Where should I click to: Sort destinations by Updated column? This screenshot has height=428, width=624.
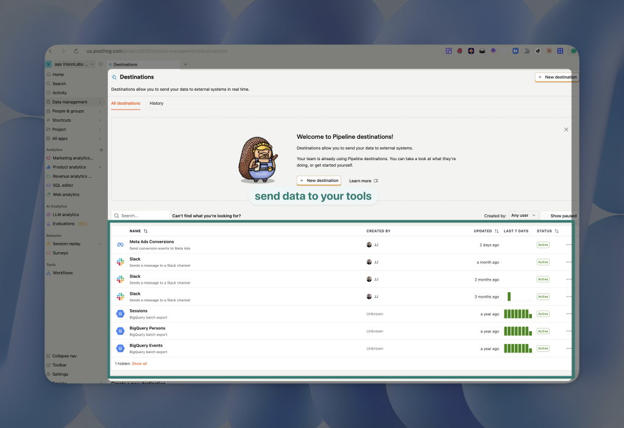pos(496,231)
